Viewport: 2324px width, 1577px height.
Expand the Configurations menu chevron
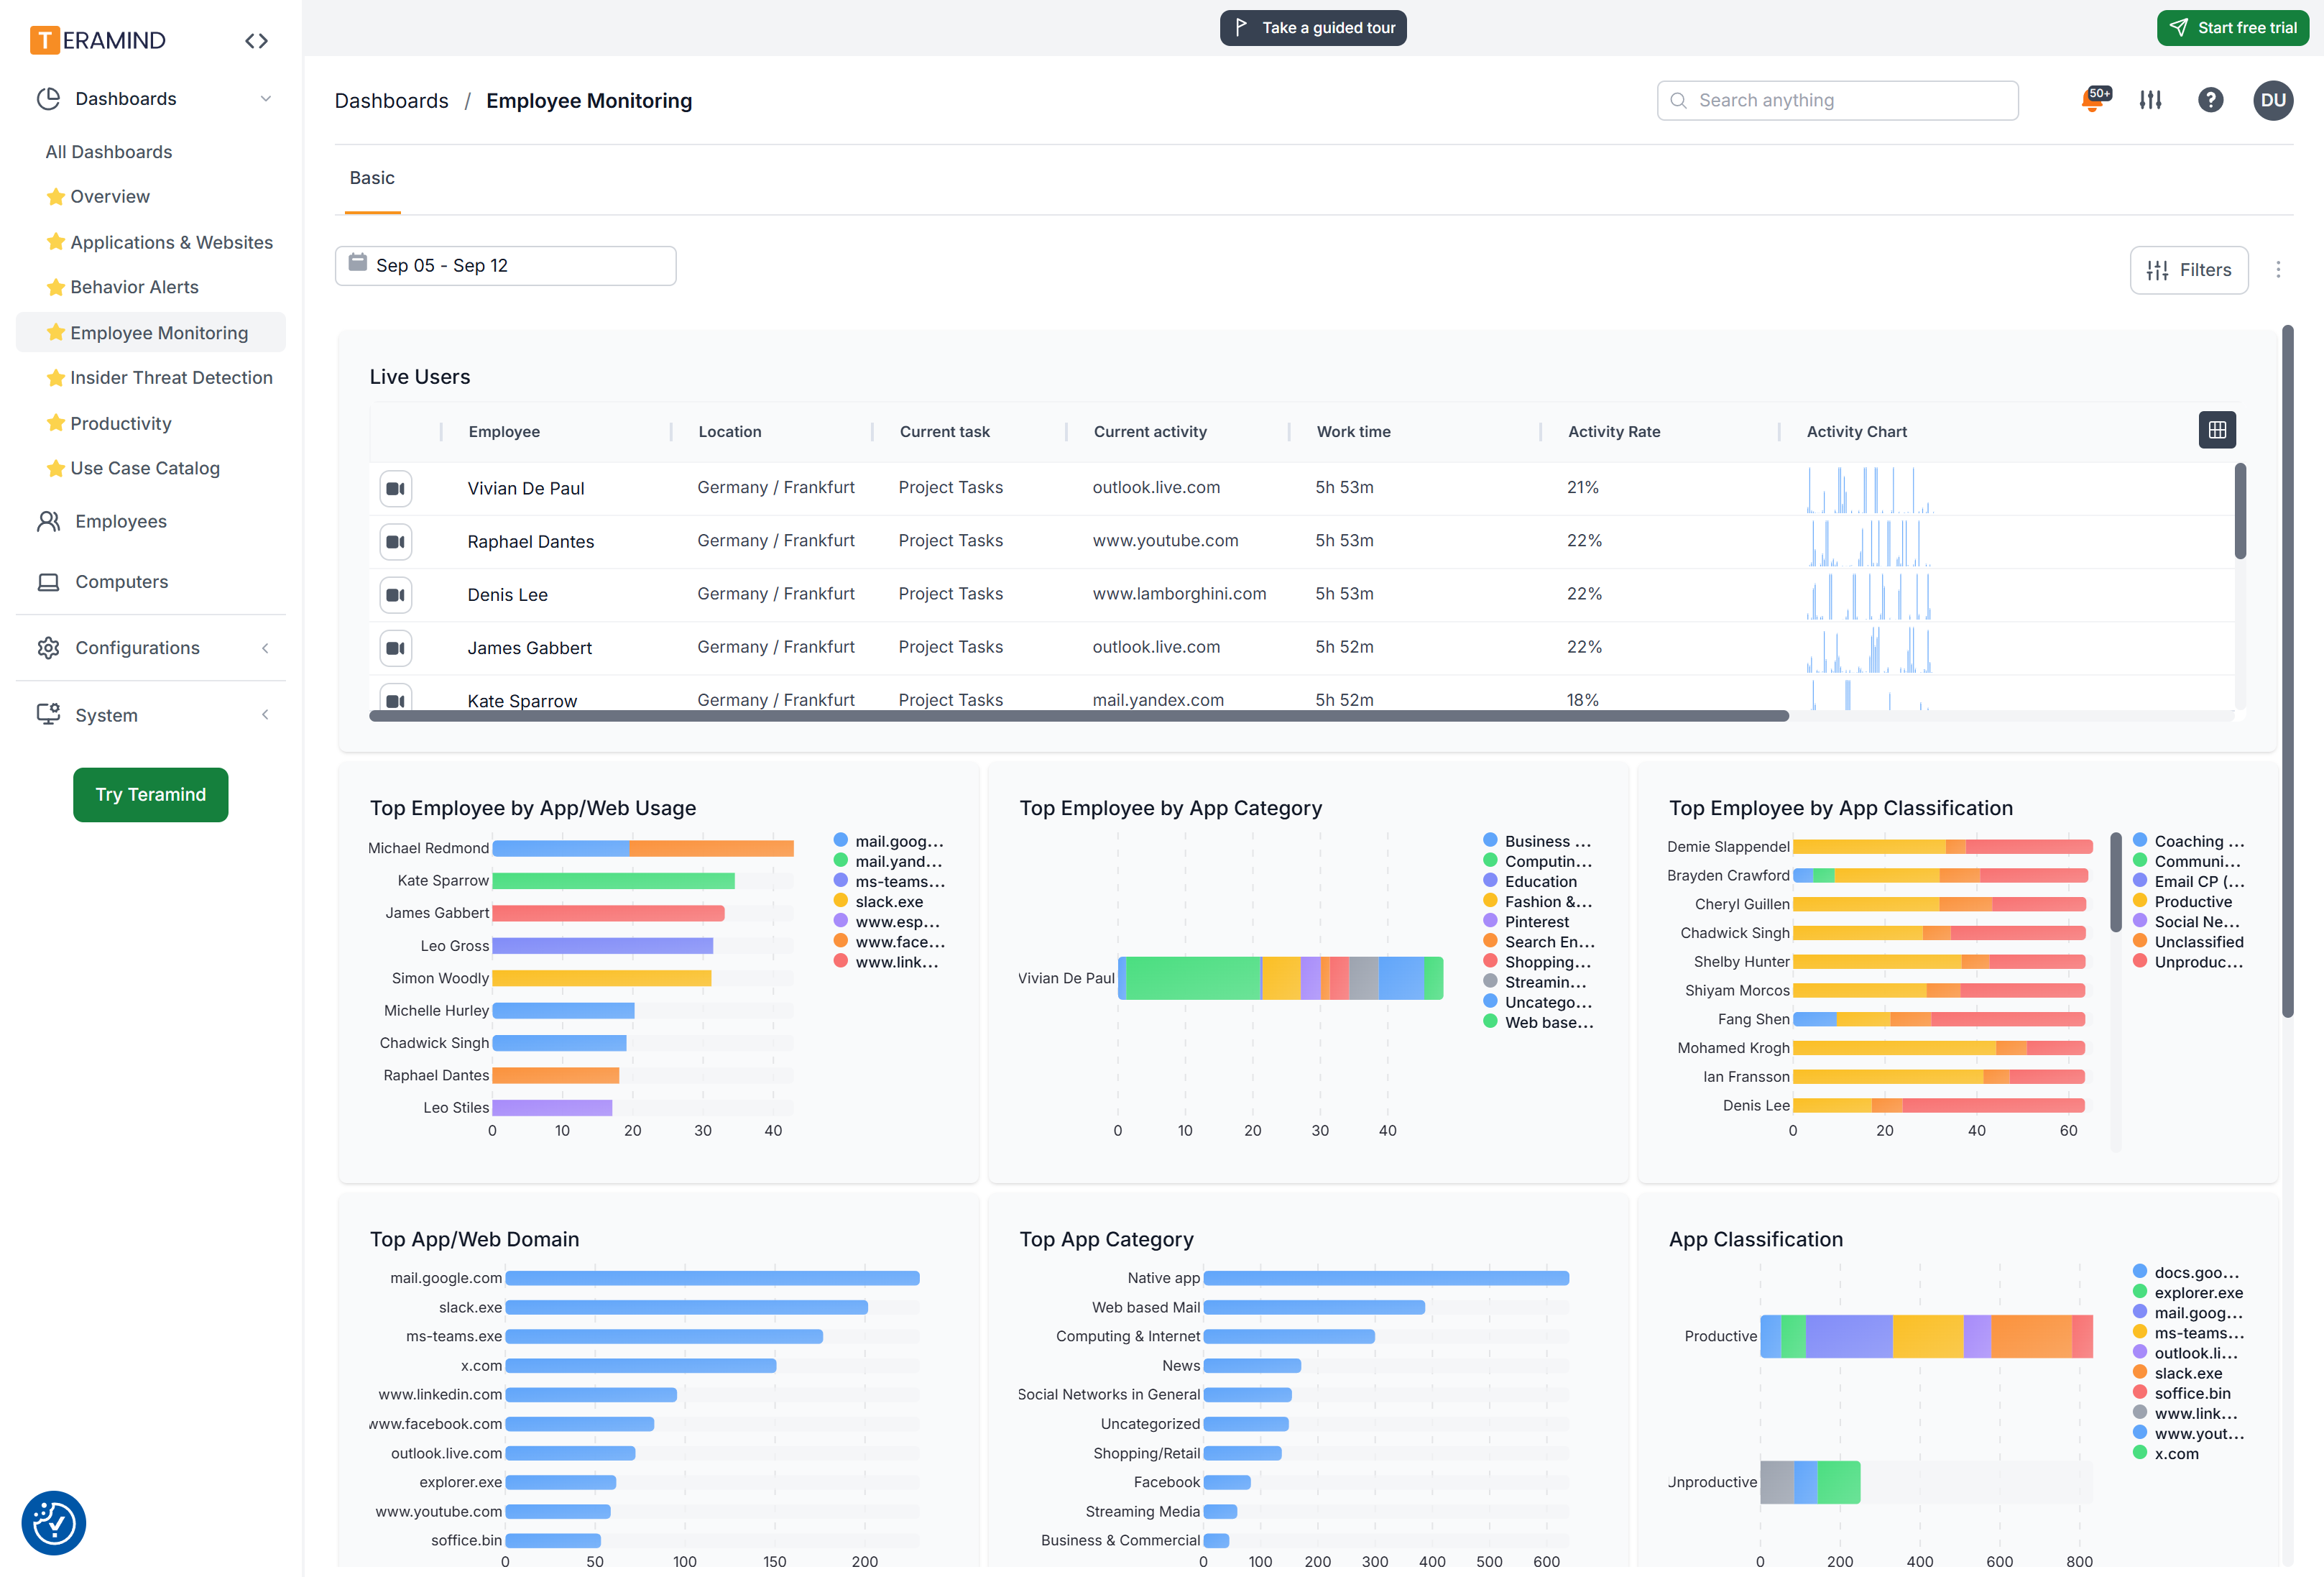point(265,648)
